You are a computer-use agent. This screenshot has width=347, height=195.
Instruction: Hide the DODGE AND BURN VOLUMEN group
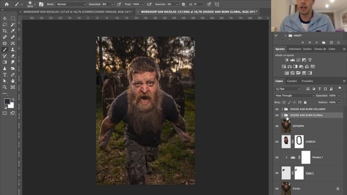(x=277, y=109)
